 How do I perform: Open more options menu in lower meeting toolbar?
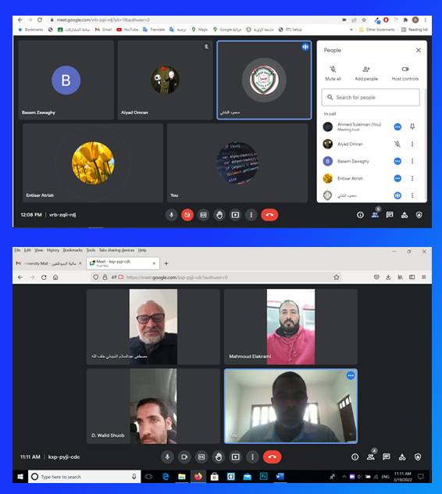coord(252,456)
